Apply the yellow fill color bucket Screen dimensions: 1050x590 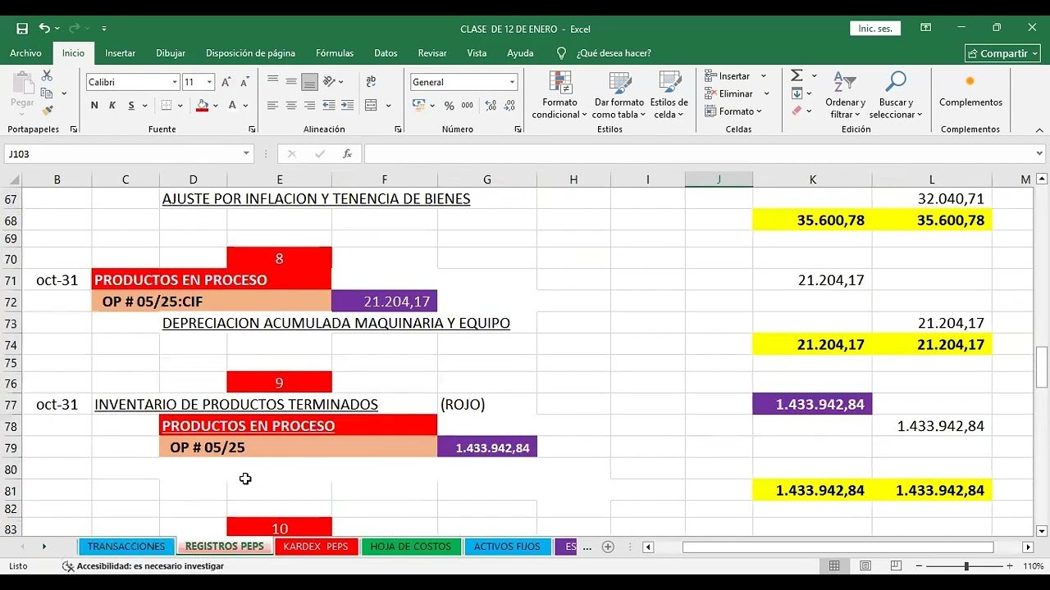(202, 105)
